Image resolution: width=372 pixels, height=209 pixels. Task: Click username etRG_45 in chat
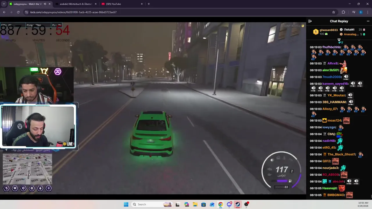pos(329,147)
